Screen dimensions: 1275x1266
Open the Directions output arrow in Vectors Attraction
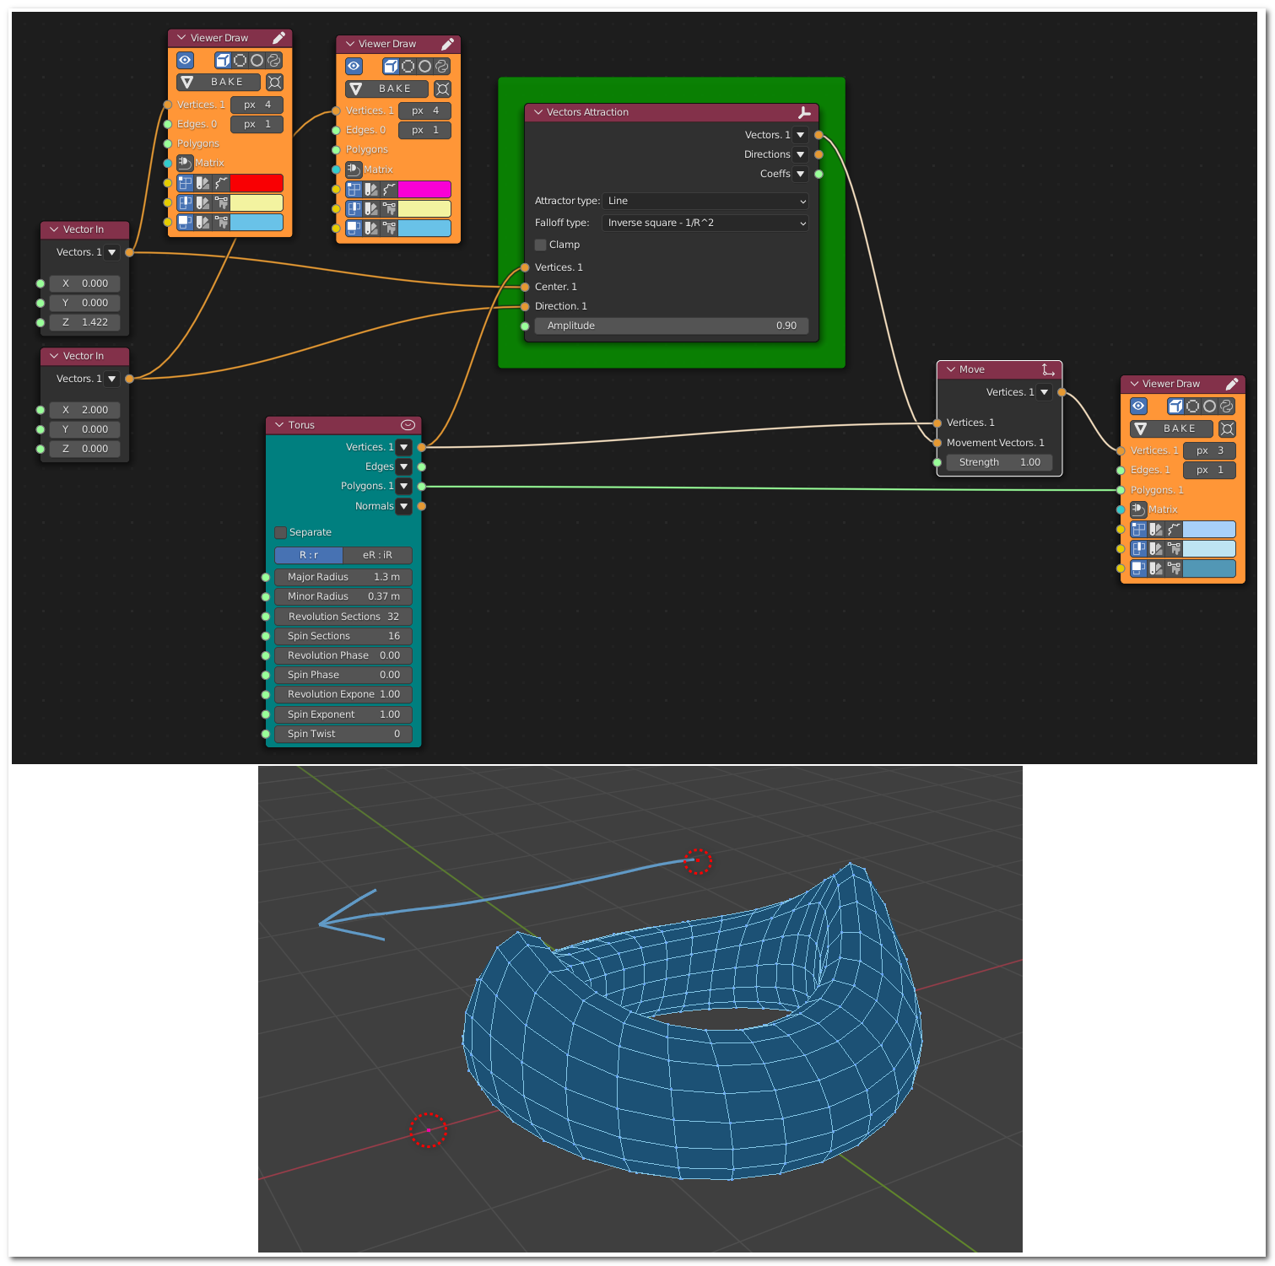tap(800, 154)
